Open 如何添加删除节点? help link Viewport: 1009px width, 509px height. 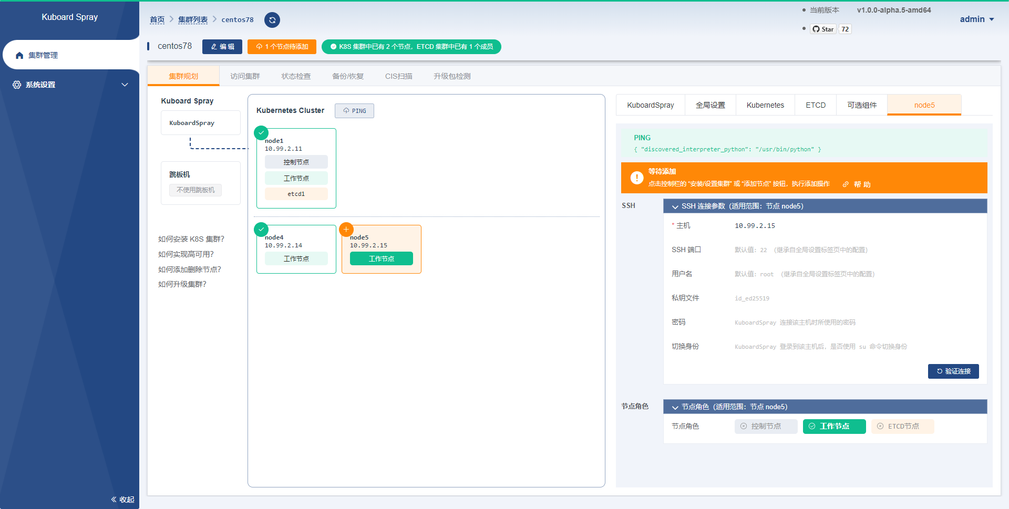point(190,269)
